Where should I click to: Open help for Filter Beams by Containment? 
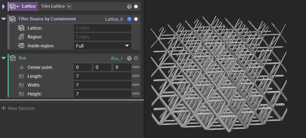coord(129,19)
